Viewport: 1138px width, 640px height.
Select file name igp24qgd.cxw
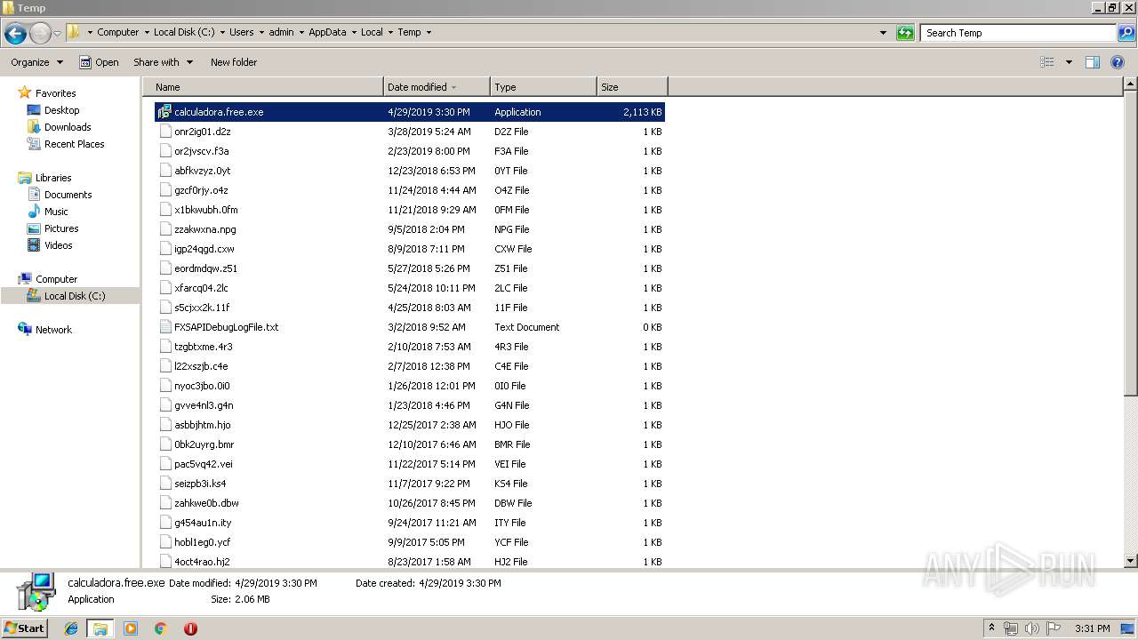pyautogui.click(x=204, y=249)
